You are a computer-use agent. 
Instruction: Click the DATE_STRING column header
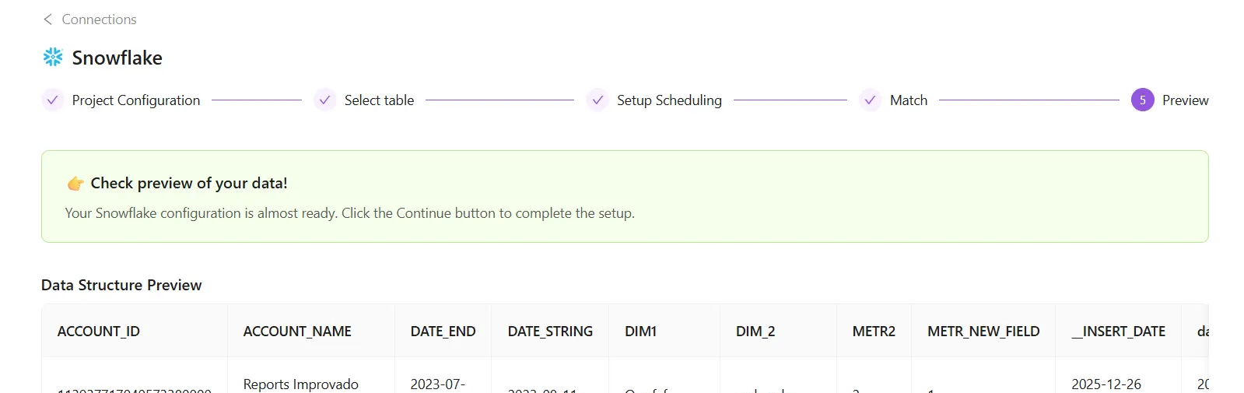click(550, 332)
